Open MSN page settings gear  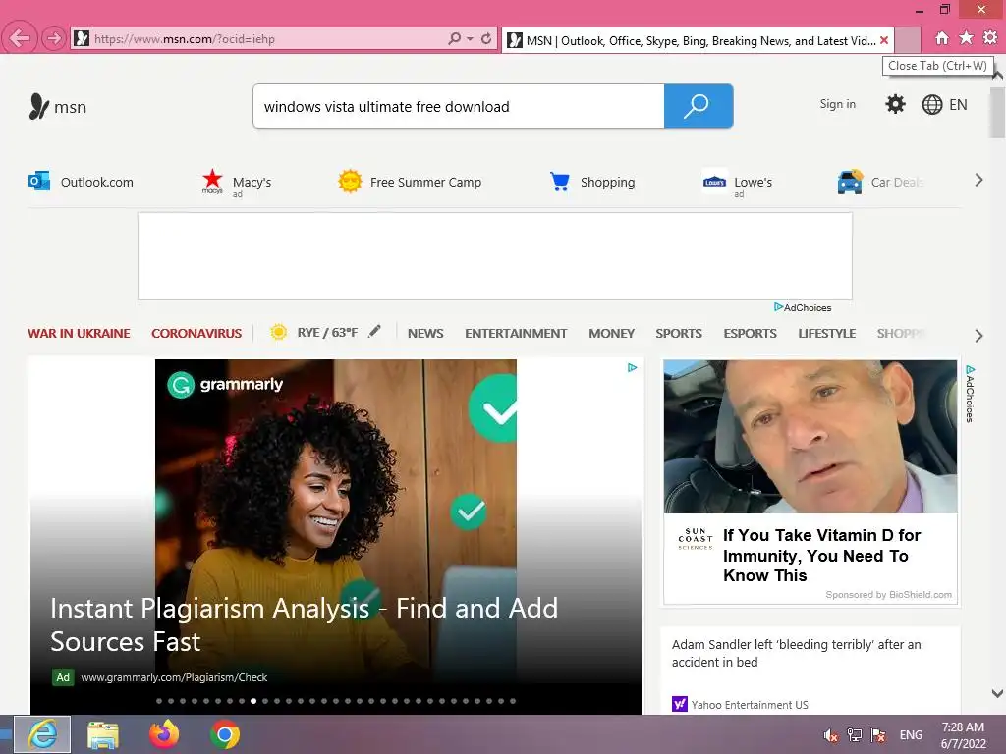(895, 104)
